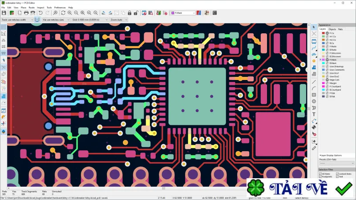Toggle visibility of the Edge.Cuts layer
Image resolution: width=356 pixels, height=200 pixels.
coord(327,80)
